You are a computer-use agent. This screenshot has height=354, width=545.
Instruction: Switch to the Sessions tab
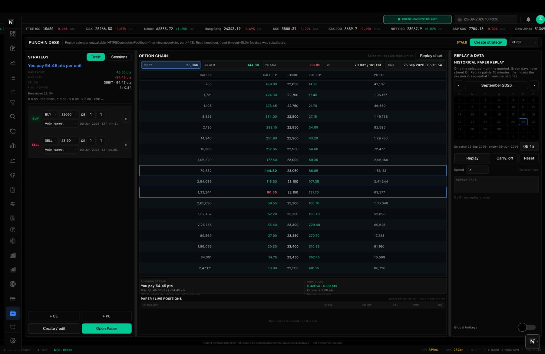click(119, 57)
